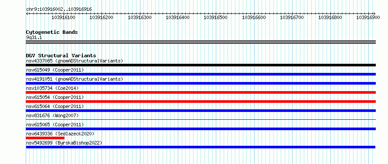Click the blue nsv615065 variant bar
Screen dimensions: 388x164
click(x=201, y=129)
